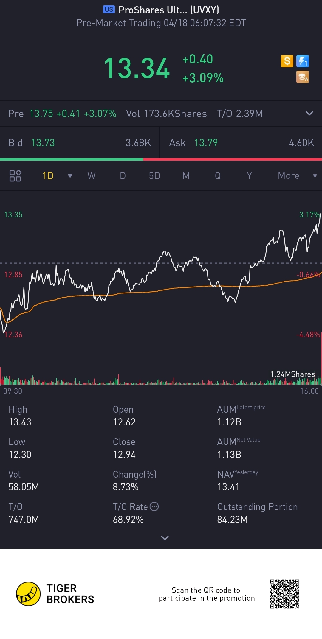
Task: Switch to the M chart tab
Action: (x=186, y=176)
